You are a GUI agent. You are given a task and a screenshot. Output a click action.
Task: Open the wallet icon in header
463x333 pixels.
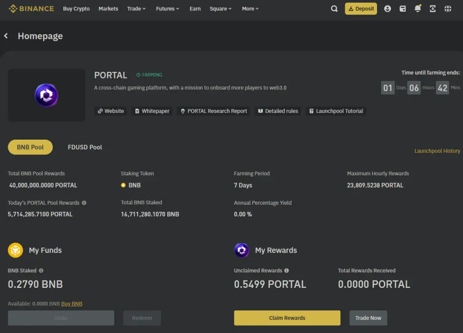pos(402,9)
